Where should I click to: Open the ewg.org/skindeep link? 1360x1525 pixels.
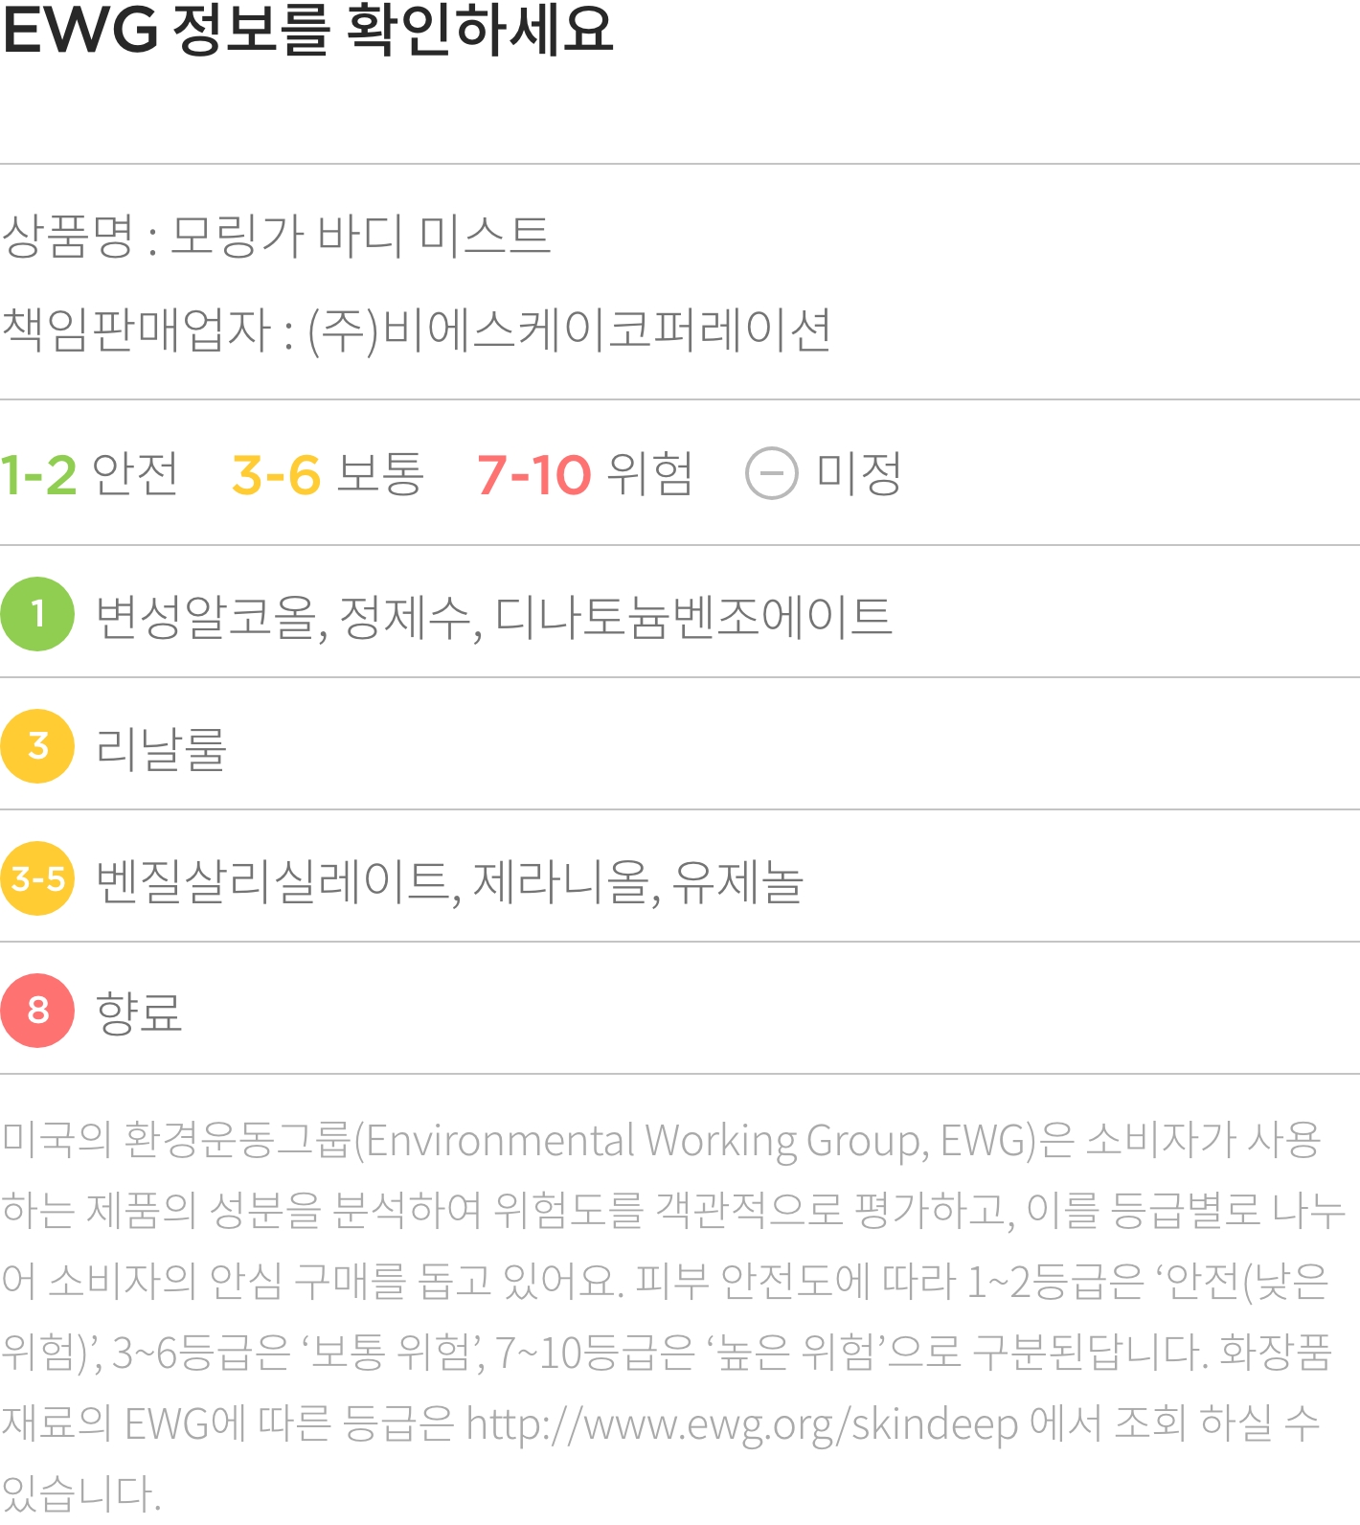tap(742, 1424)
